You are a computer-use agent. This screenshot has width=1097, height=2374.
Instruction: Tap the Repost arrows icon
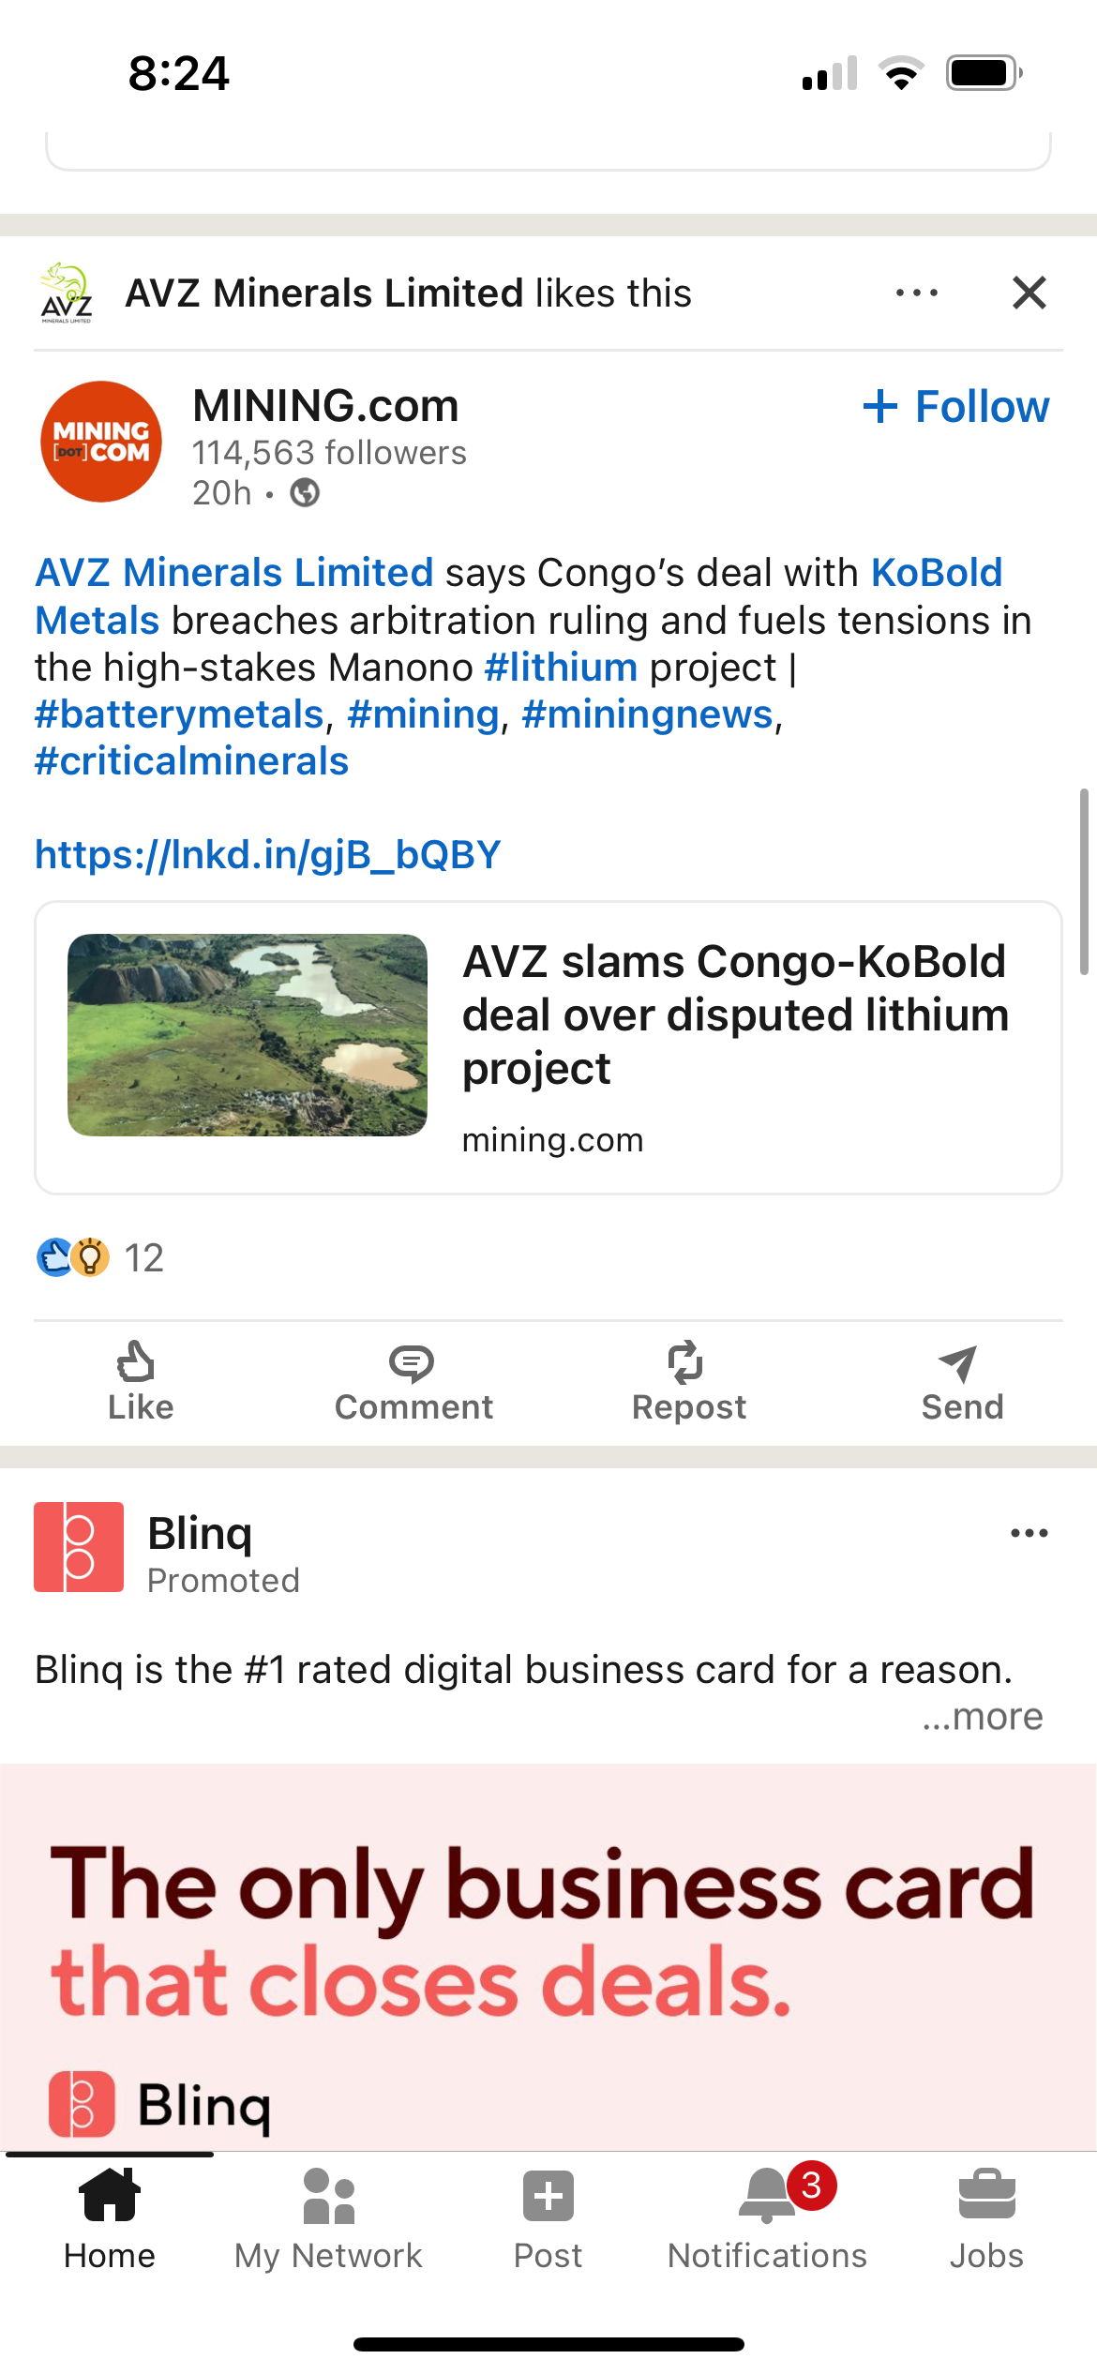(x=687, y=1364)
